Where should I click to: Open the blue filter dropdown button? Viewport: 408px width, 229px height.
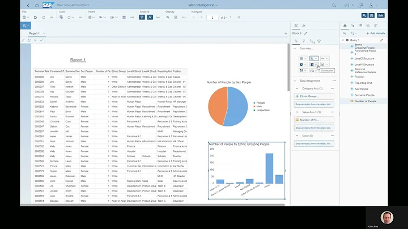pos(25,26)
